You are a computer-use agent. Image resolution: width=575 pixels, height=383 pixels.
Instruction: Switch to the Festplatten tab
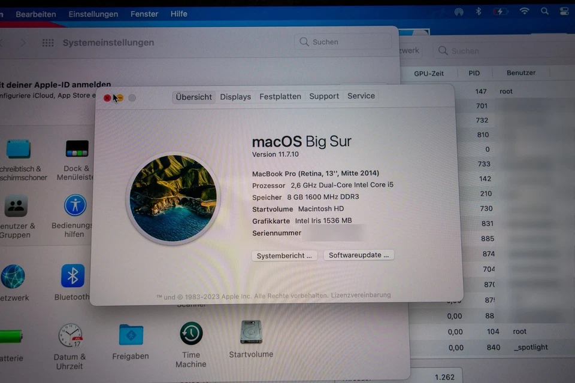280,96
